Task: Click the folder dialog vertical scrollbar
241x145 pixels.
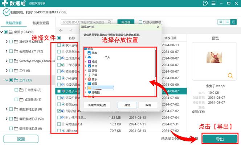Action: (x=156, y=63)
